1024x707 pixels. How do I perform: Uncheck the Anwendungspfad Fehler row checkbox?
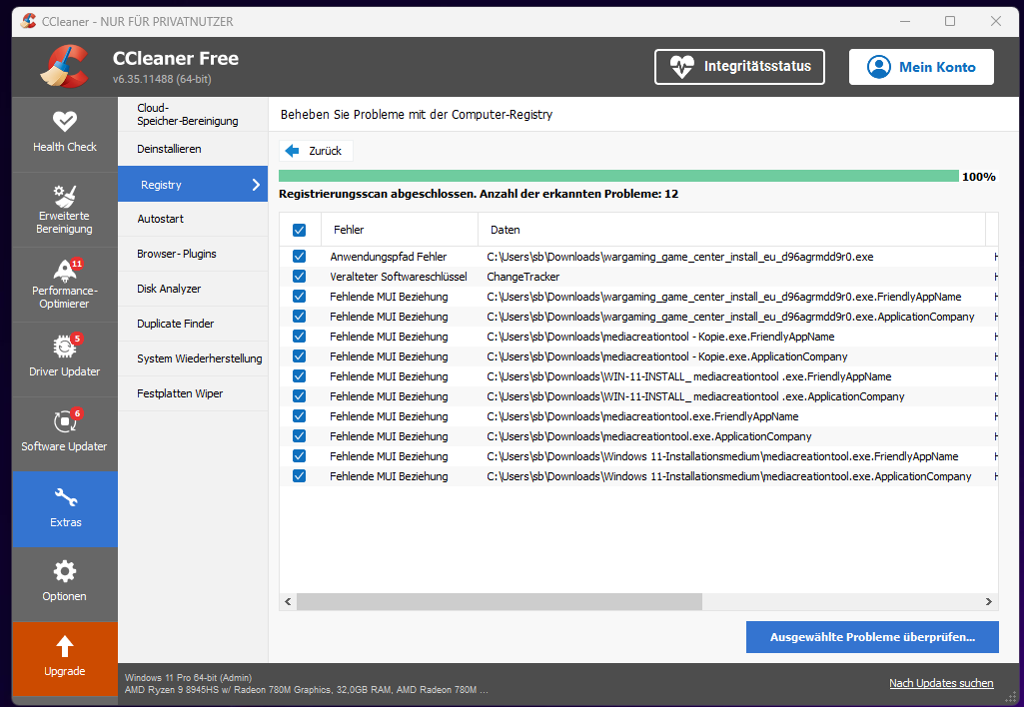[299, 257]
